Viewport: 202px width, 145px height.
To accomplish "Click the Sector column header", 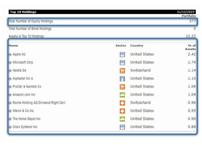I will (121, 46).
